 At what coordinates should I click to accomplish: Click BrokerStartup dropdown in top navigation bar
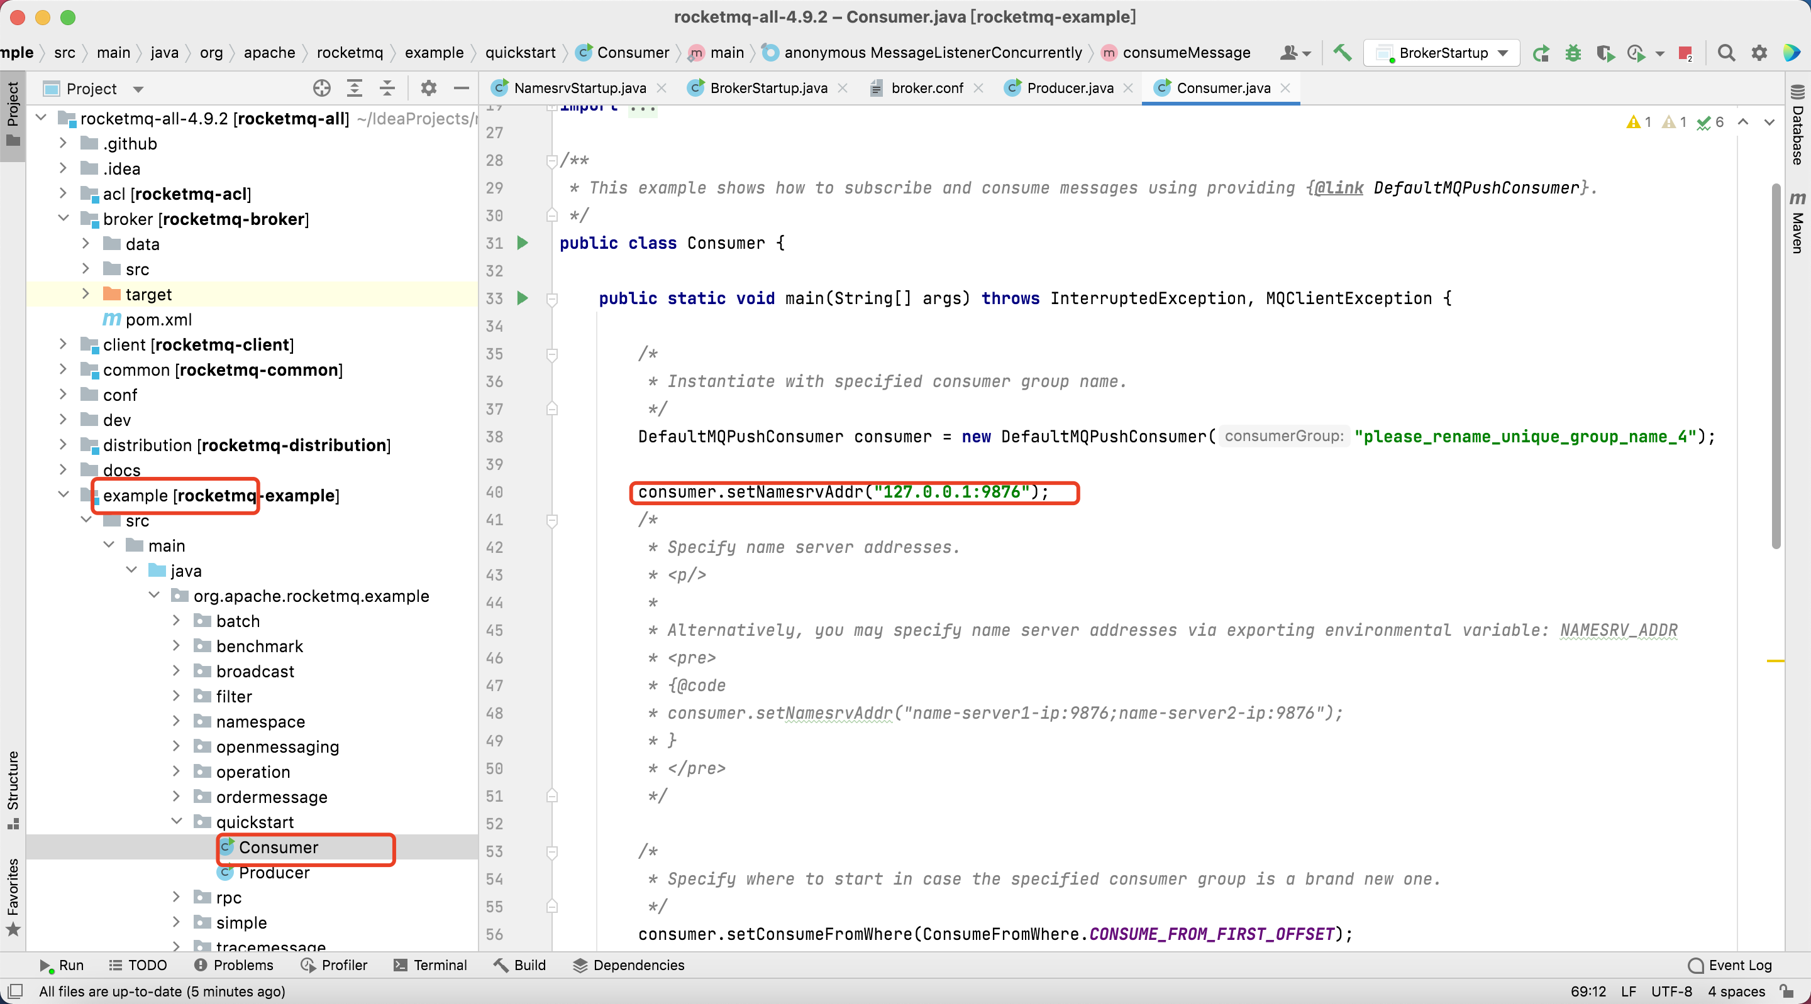tap(1441, 51)
